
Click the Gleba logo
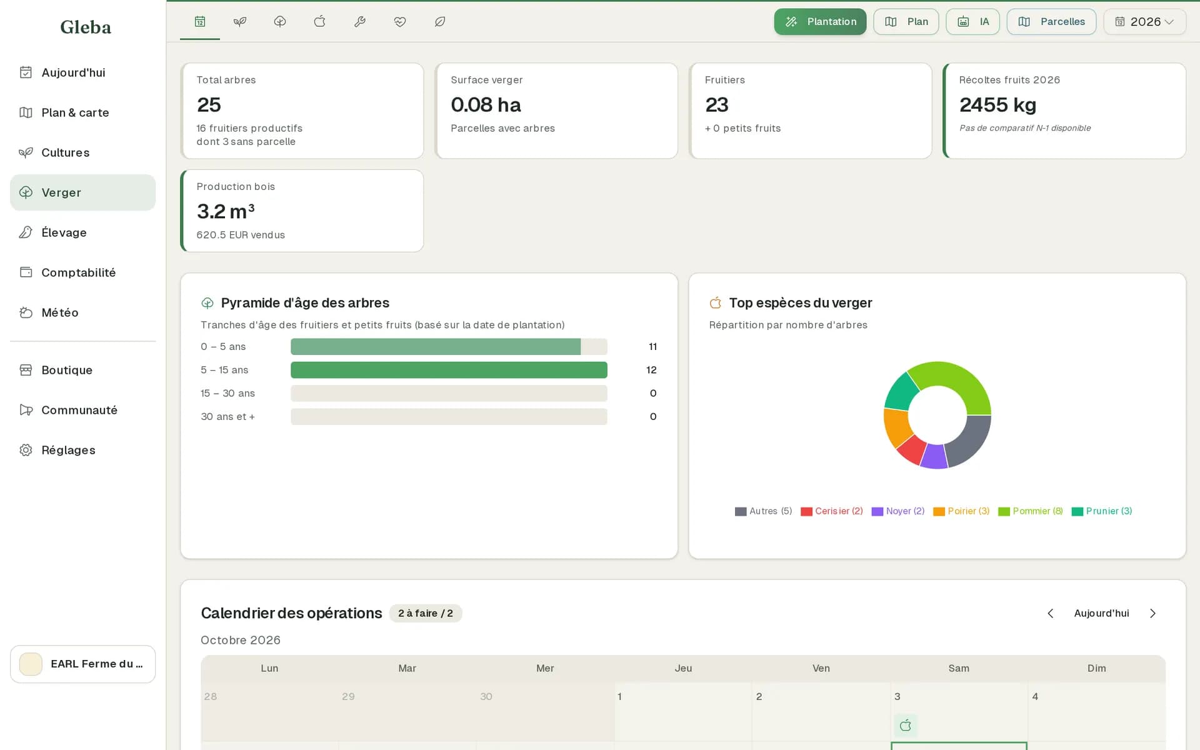[86, 27]
